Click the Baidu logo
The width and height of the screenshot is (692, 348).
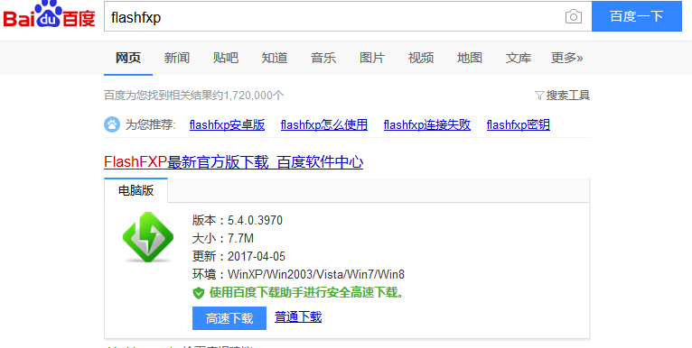click(50, 14)
